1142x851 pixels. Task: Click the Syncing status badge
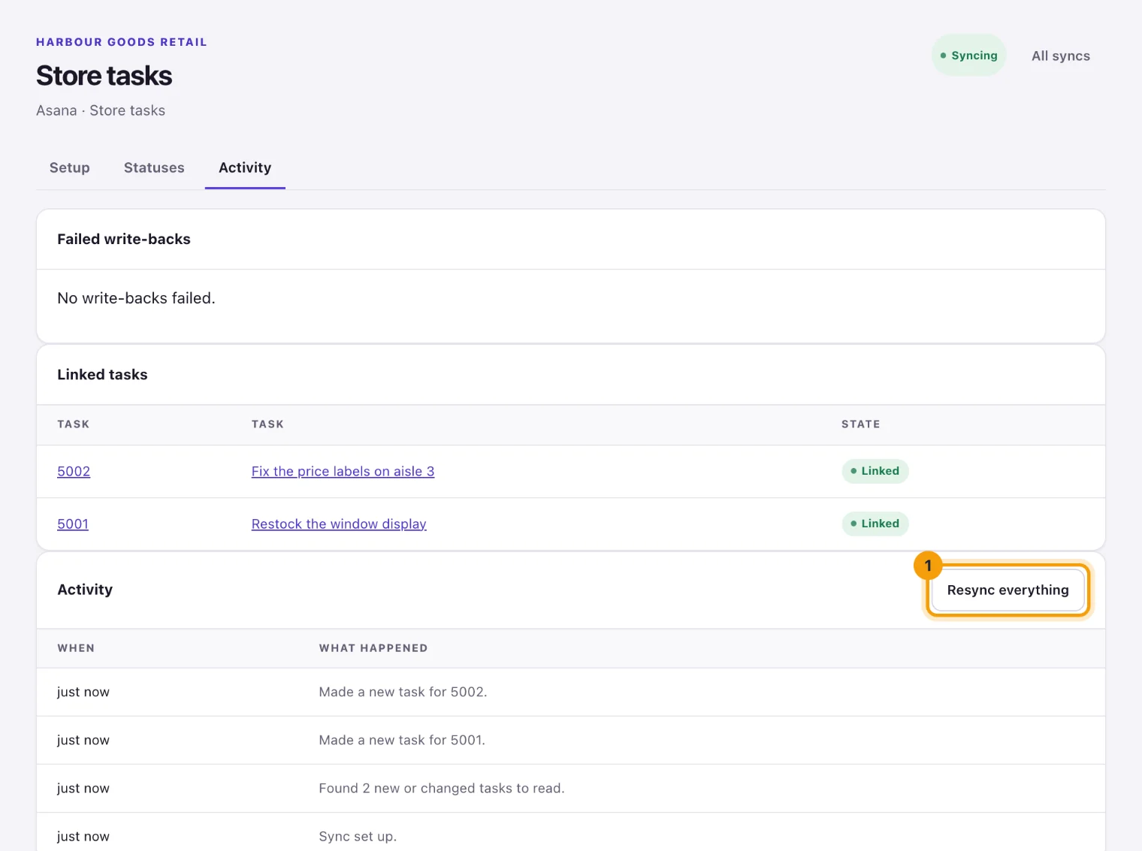tap(969, 56)
